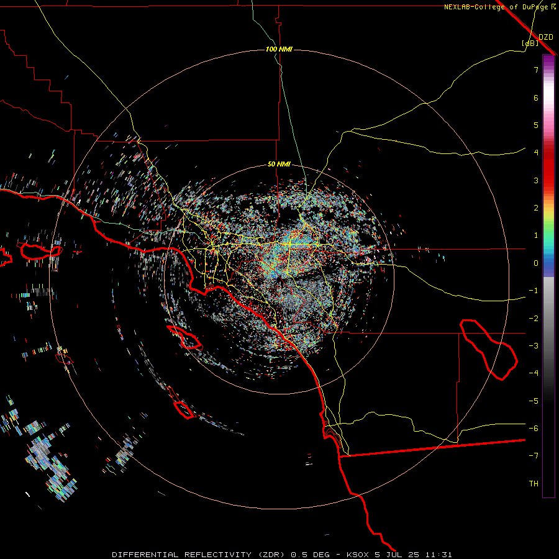Click the TH threshold label on scale
This screenshot has height=559, width=559.
click(534, 484)
